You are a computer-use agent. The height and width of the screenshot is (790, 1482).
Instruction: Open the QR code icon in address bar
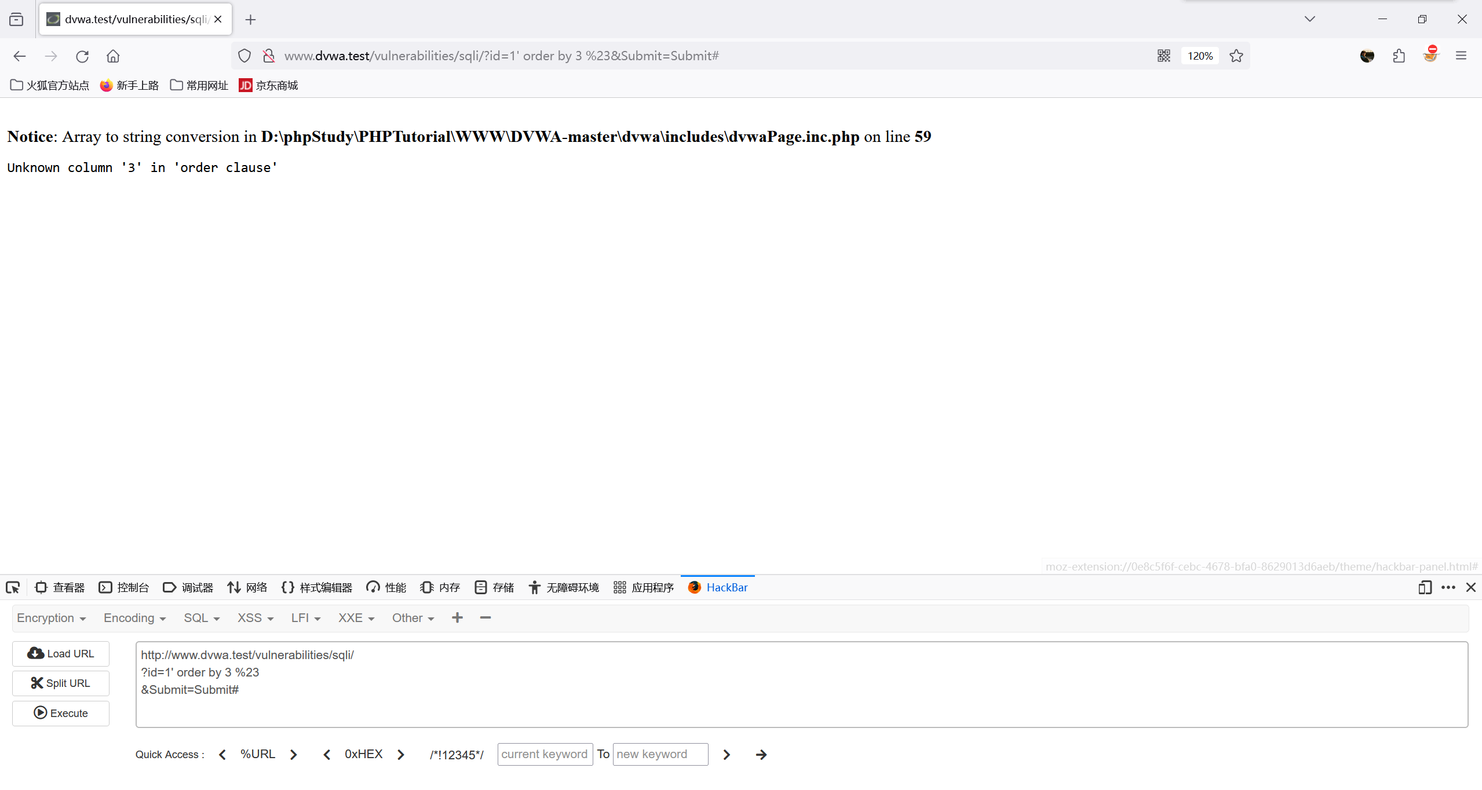(x=1164, y=56)
